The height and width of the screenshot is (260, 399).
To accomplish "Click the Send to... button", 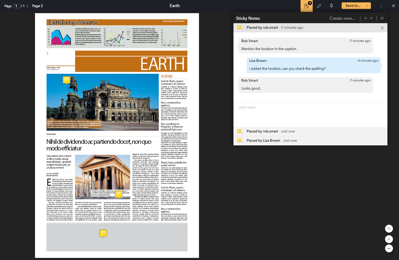I will (x=353, y=6).
